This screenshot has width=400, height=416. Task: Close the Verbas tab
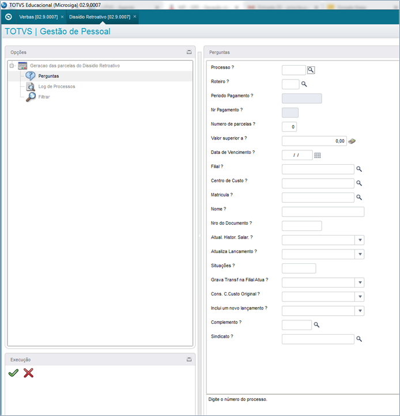[62, 17]
